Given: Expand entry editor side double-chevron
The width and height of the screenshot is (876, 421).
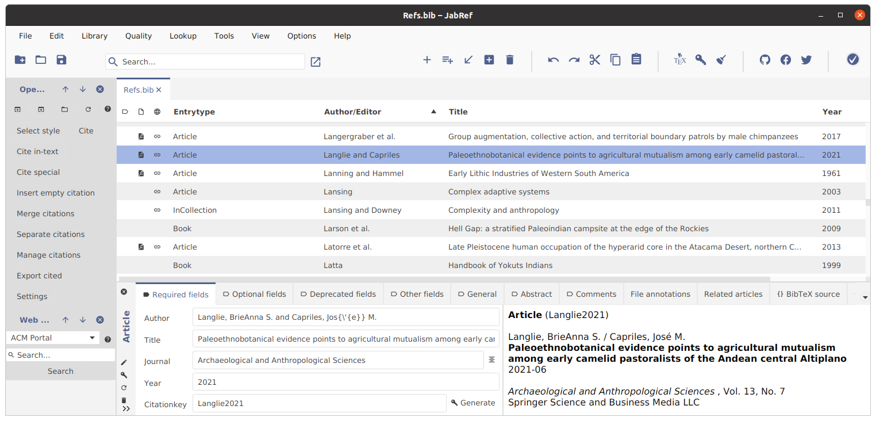Looking at the screenshot, I should tap(126, 408).
